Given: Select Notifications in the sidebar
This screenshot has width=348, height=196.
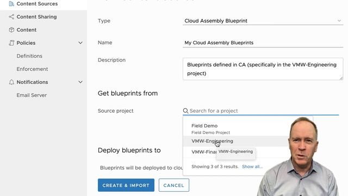Looking at the screenshot, I should pyautogui.click(x=32, y=82).
